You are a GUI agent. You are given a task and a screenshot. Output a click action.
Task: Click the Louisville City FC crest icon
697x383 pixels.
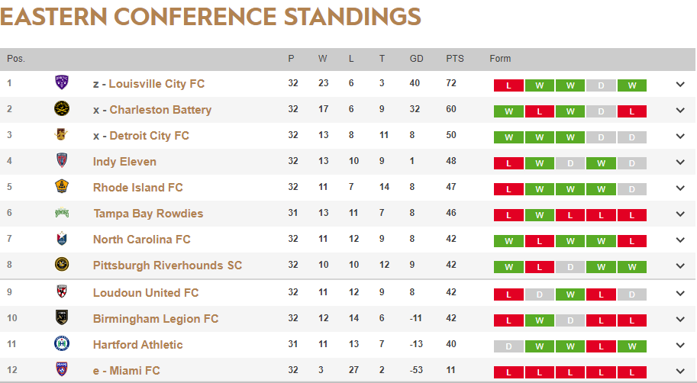[x=63, y=83]
